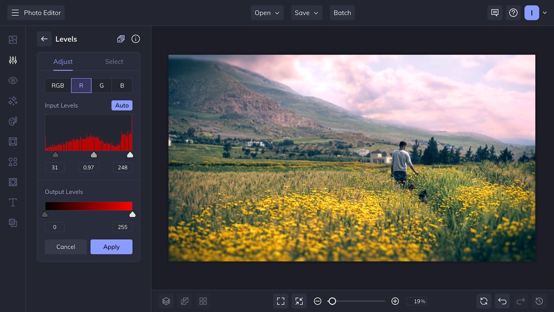Screen dimensions: 554x312
Task: Click the input black point handle
Action: [x=56, y=155]
